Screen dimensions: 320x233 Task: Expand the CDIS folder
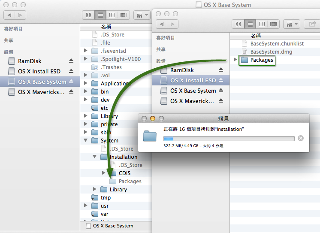[103, 173]
